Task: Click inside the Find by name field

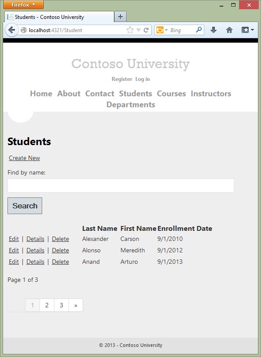Action: 120,186
